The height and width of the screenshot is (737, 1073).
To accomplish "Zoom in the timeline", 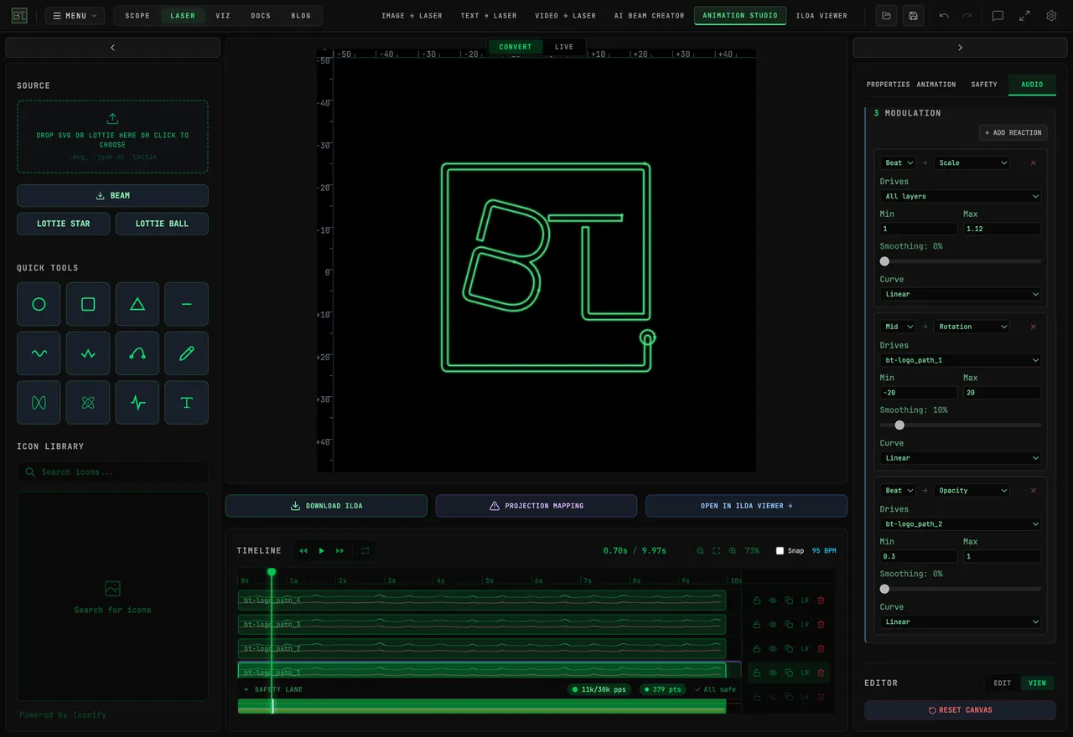I will click(x=733, y=550).
